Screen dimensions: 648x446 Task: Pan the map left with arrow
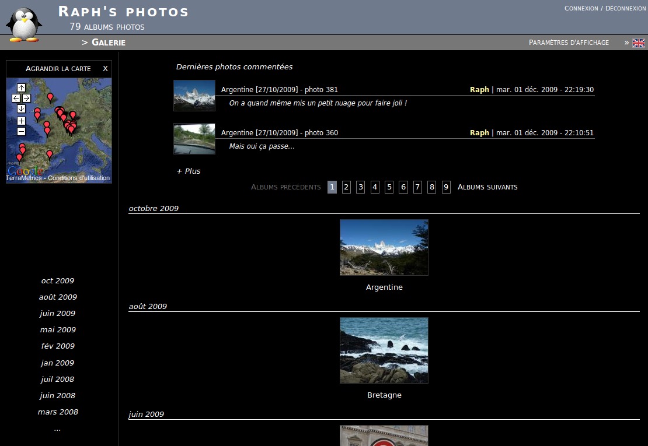pyautogui.click(x=16, y=98)
